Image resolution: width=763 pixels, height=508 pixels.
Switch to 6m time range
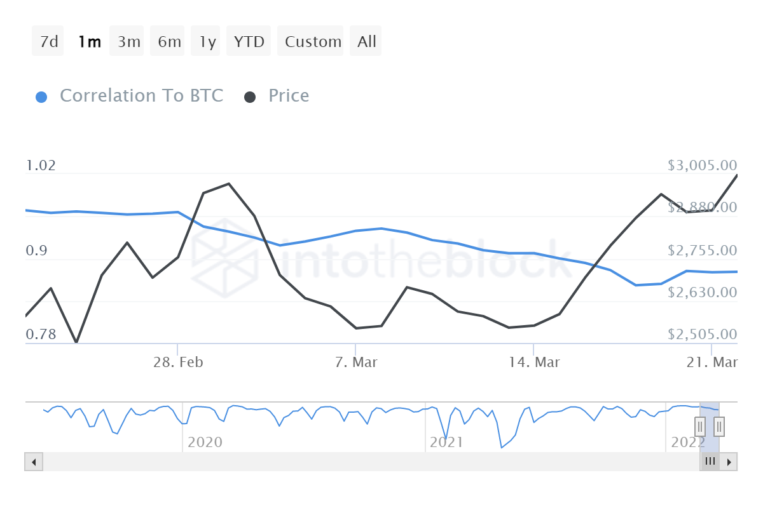pyautogui.click(x=169, y=41)
